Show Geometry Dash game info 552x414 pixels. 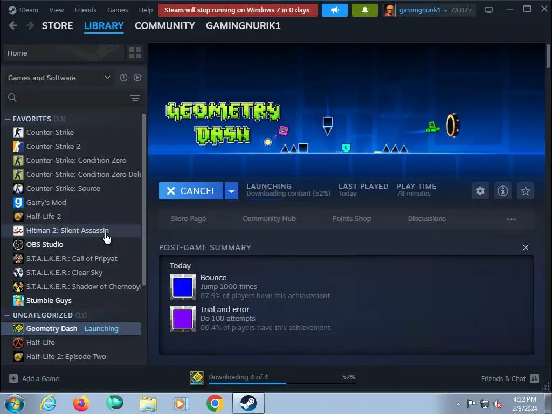pyautogui.click(x=503, y=191)
